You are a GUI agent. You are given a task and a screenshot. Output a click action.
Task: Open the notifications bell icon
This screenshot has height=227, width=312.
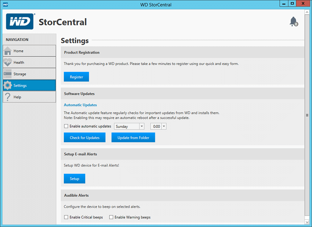[294, 22]
